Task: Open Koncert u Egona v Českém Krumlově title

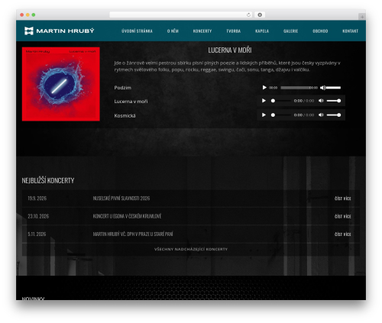Action: (x=127, y=216)
